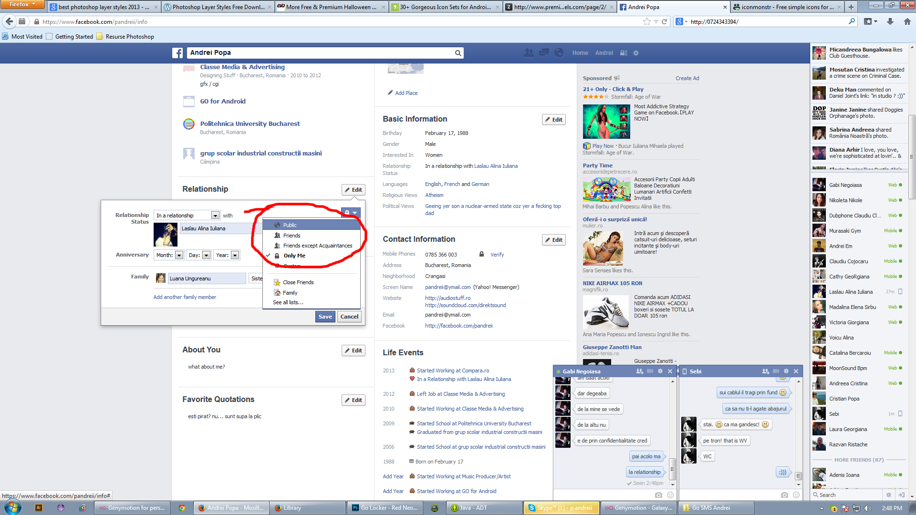Toggle the relationship privacy audience selector
The image size is (916, 515).
[x=351, y=213]
